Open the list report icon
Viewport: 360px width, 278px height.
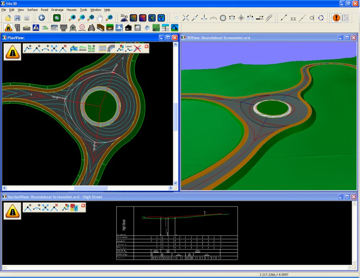(x=346, y=18)
